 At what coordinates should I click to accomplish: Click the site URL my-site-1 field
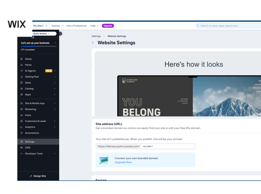coord(168,146)
